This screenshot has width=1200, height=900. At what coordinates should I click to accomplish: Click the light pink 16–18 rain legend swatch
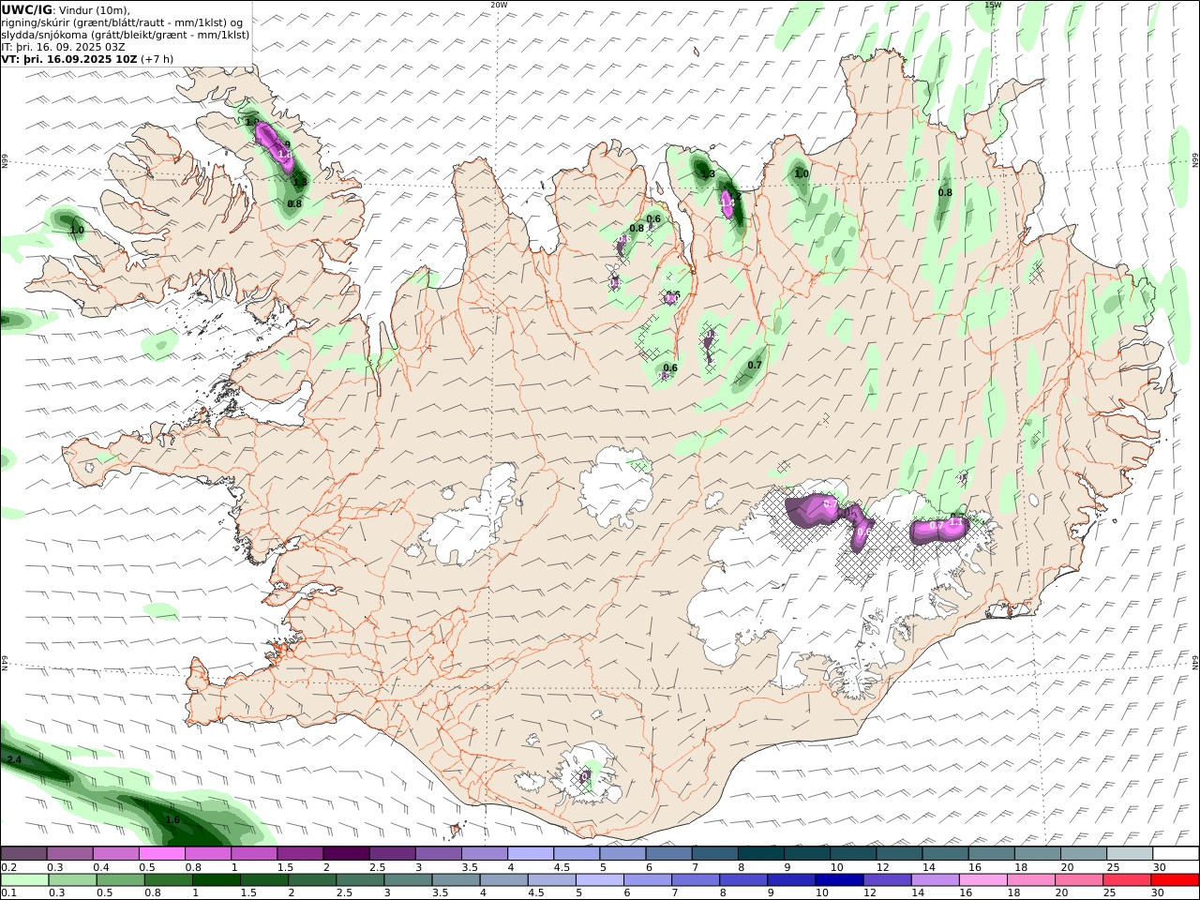pos(982,880)
